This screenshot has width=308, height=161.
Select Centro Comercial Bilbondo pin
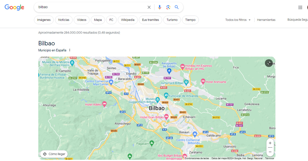[195, 134]
